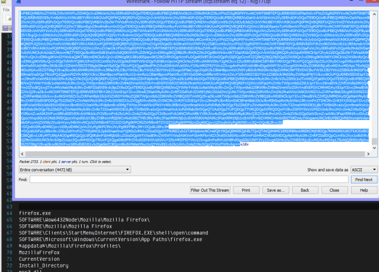Click the Print button
379x272 pixels.
246,191
